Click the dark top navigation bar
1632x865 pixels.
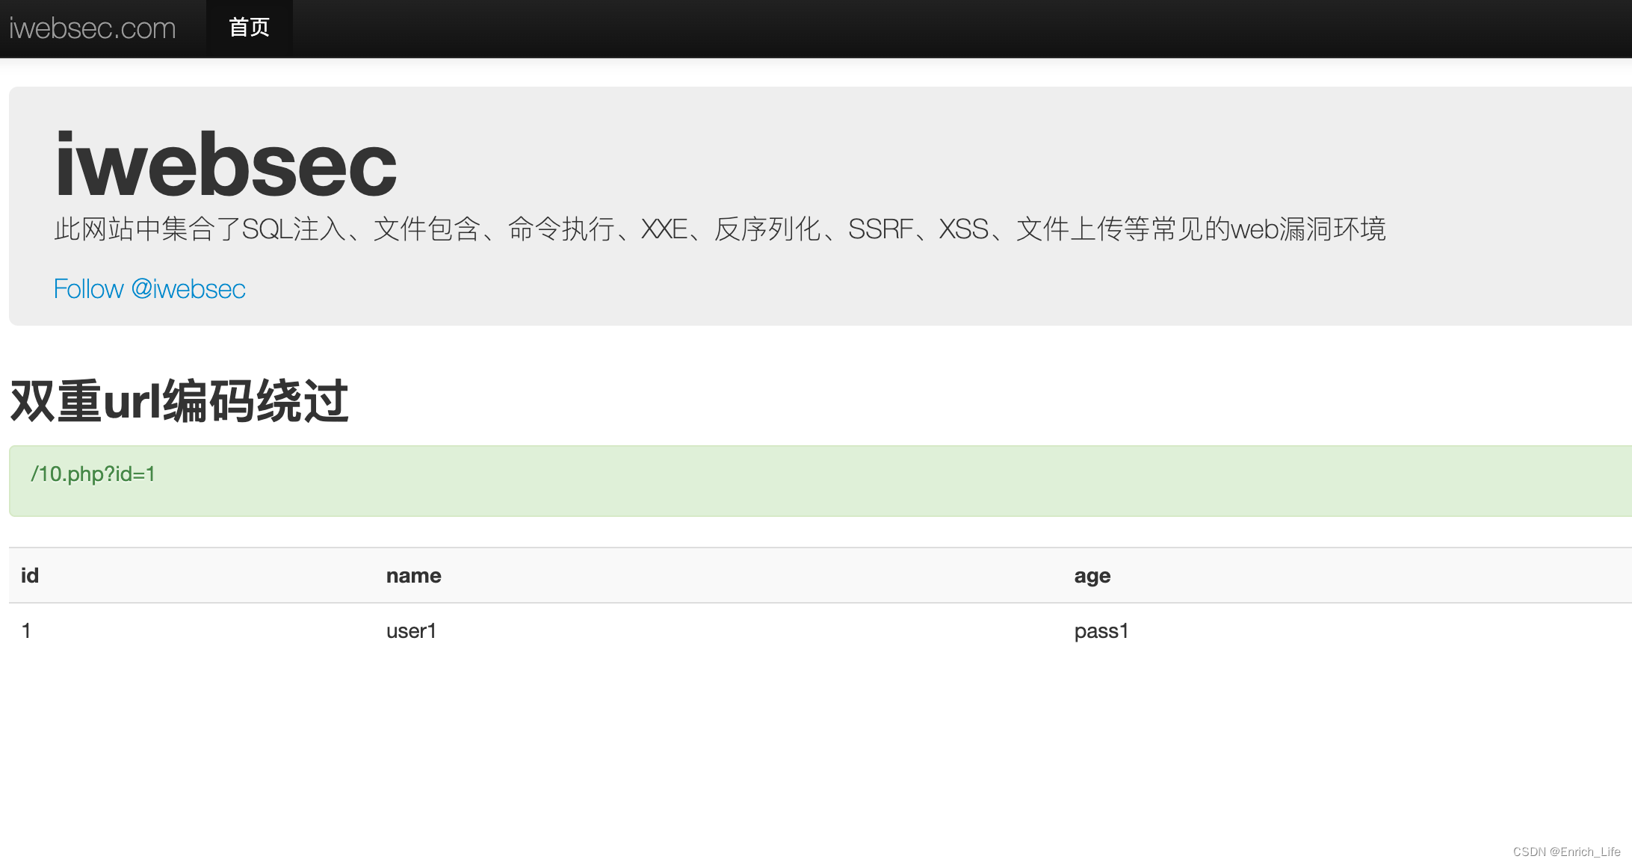tap(897, 28)
